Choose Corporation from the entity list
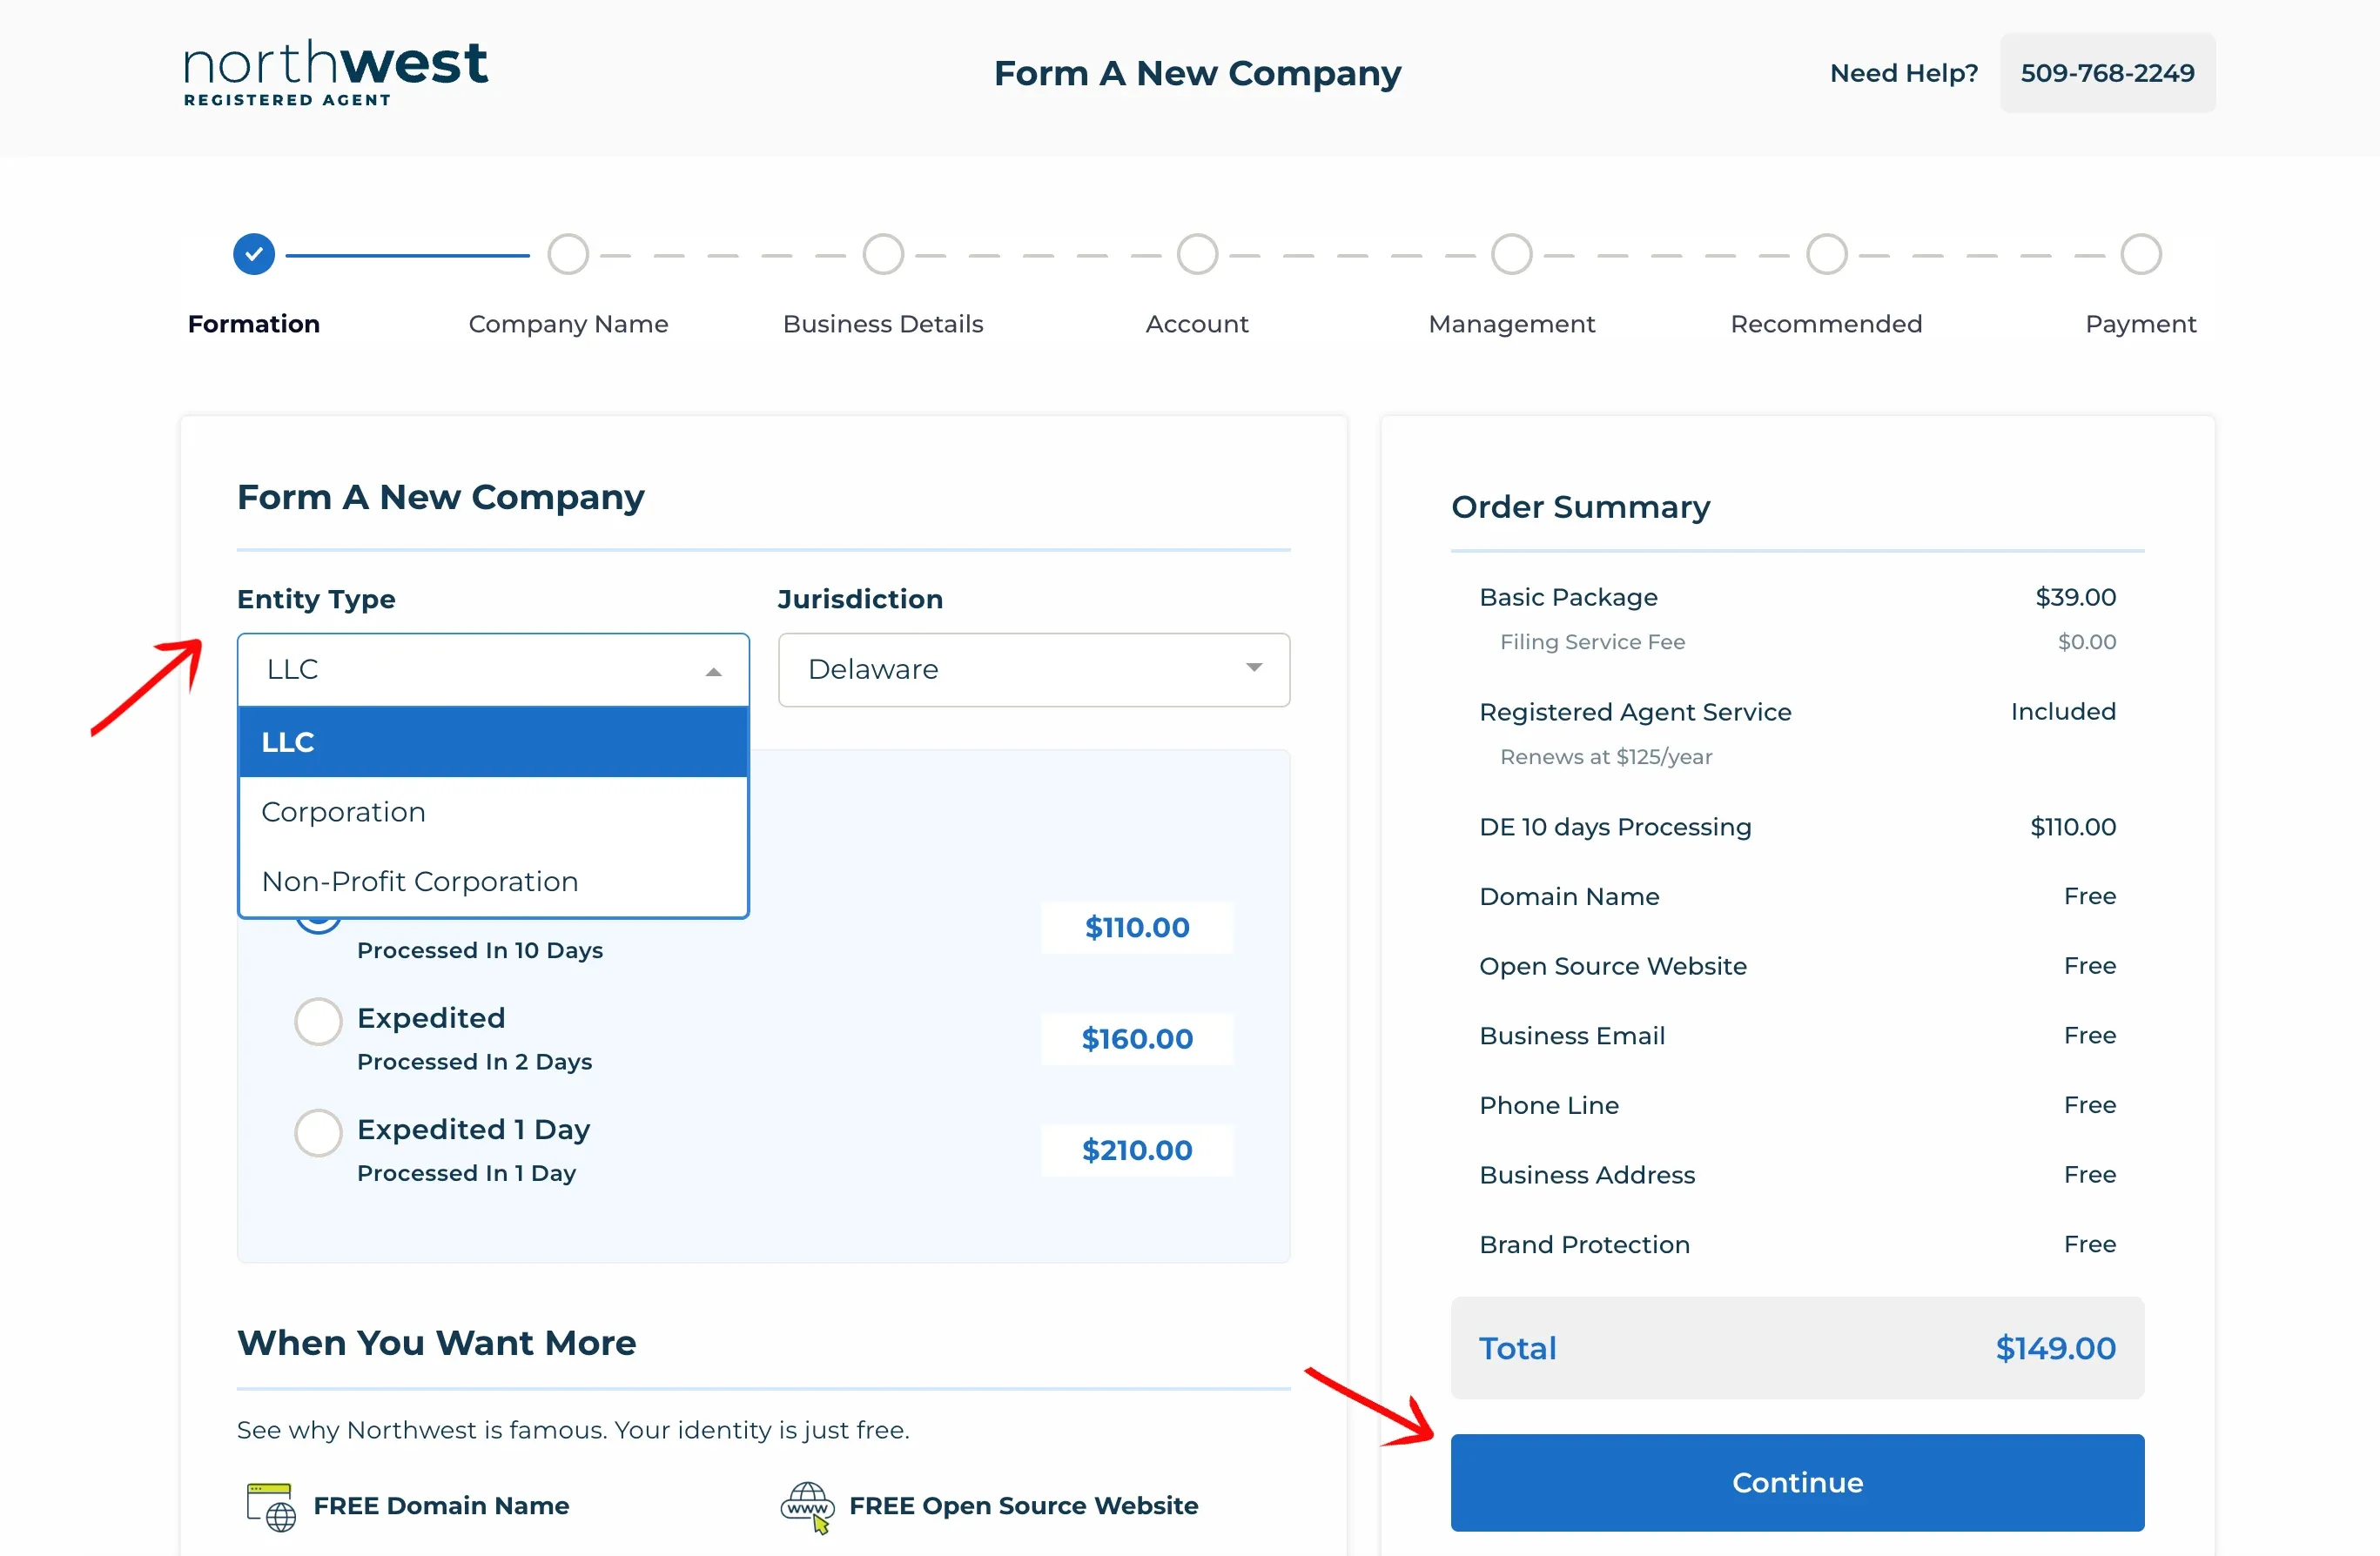The image size is (2380, 1556). (493, 812)
